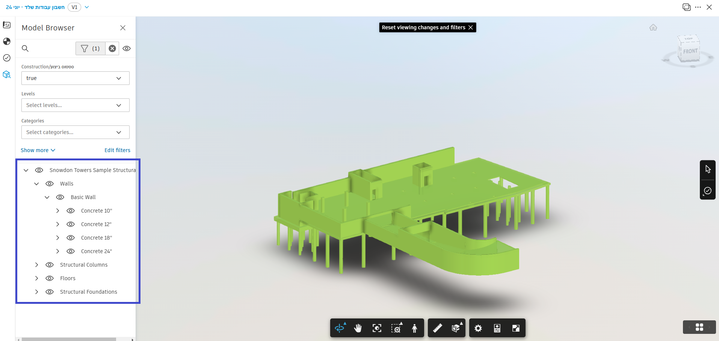Click the Edit filters link
This screenshot has width=719, height=341.
pos(117,150)
